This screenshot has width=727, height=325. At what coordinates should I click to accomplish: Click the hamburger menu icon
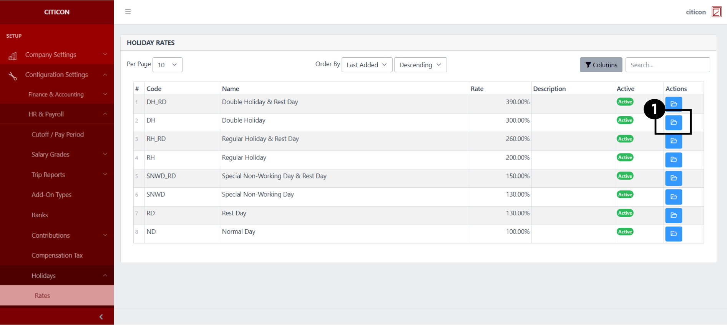point(128,12)
